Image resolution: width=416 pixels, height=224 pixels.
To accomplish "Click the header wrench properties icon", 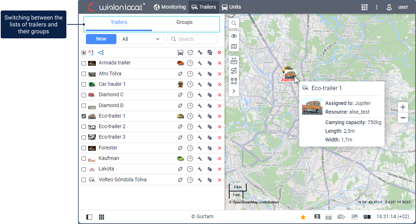I will pos(200,52).
